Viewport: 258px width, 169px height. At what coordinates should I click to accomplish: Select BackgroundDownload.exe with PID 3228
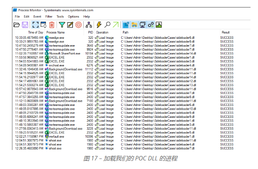66,129
